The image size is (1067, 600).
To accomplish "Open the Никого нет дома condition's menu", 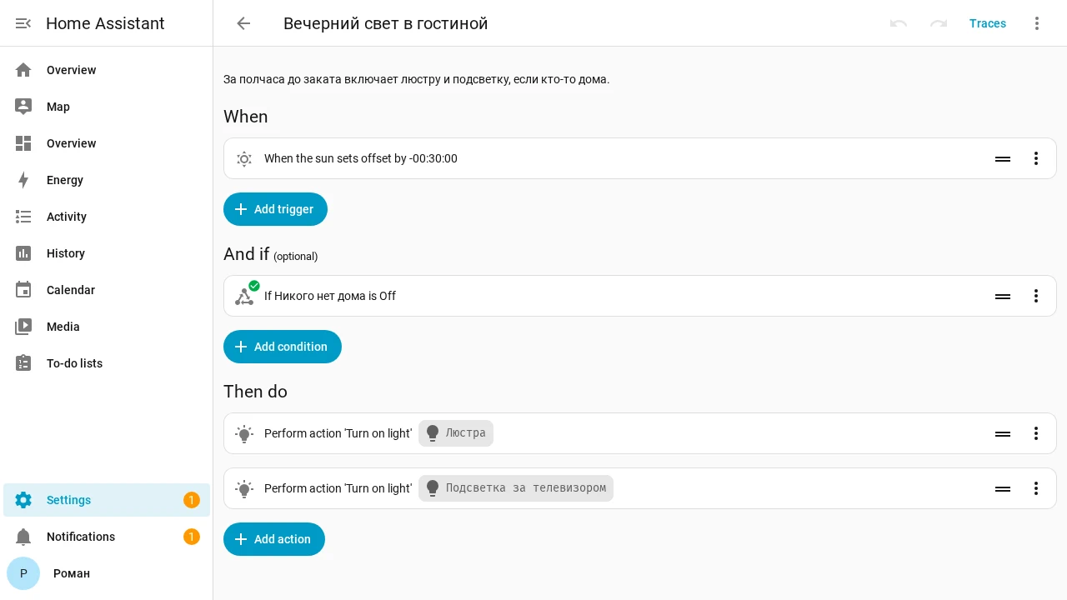I will click(1036, 296).
